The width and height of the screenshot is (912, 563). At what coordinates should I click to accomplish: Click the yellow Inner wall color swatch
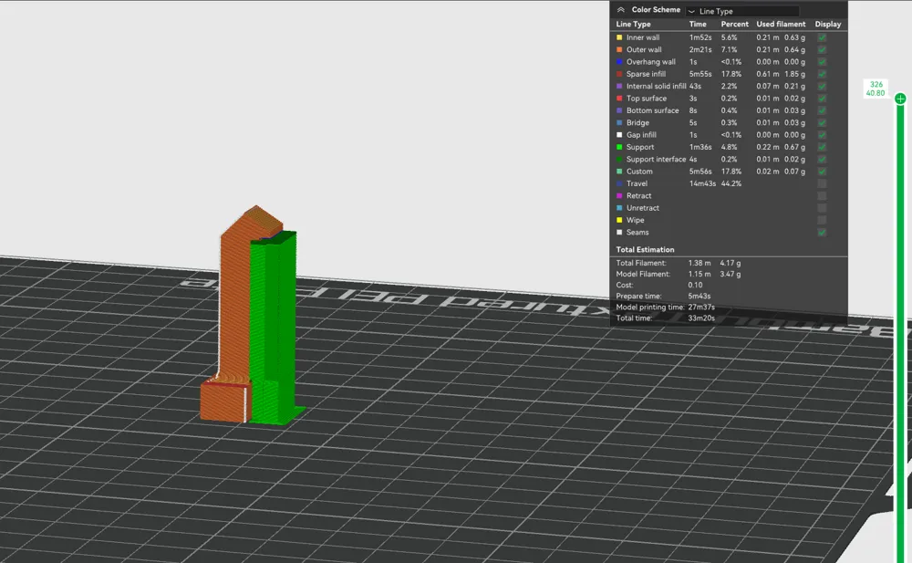[x=619, y=37]
